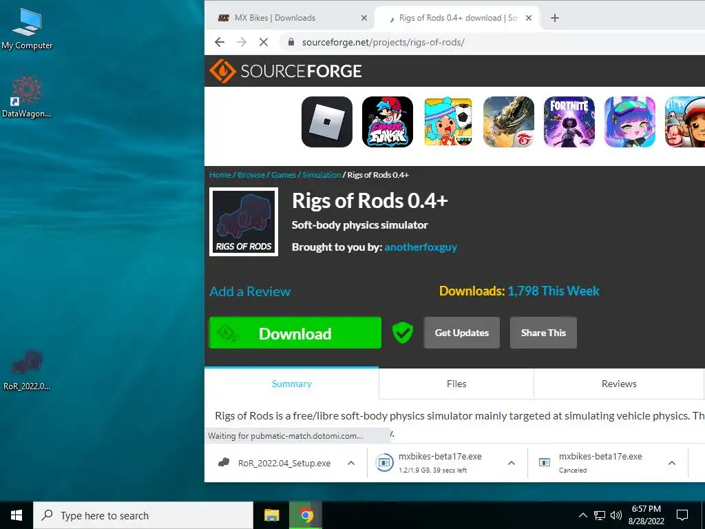The height and width of the screenshot is (529, 705).
Task: Select the RoR_2022.0... desktop installer icon
Action: tap(27, 369)
